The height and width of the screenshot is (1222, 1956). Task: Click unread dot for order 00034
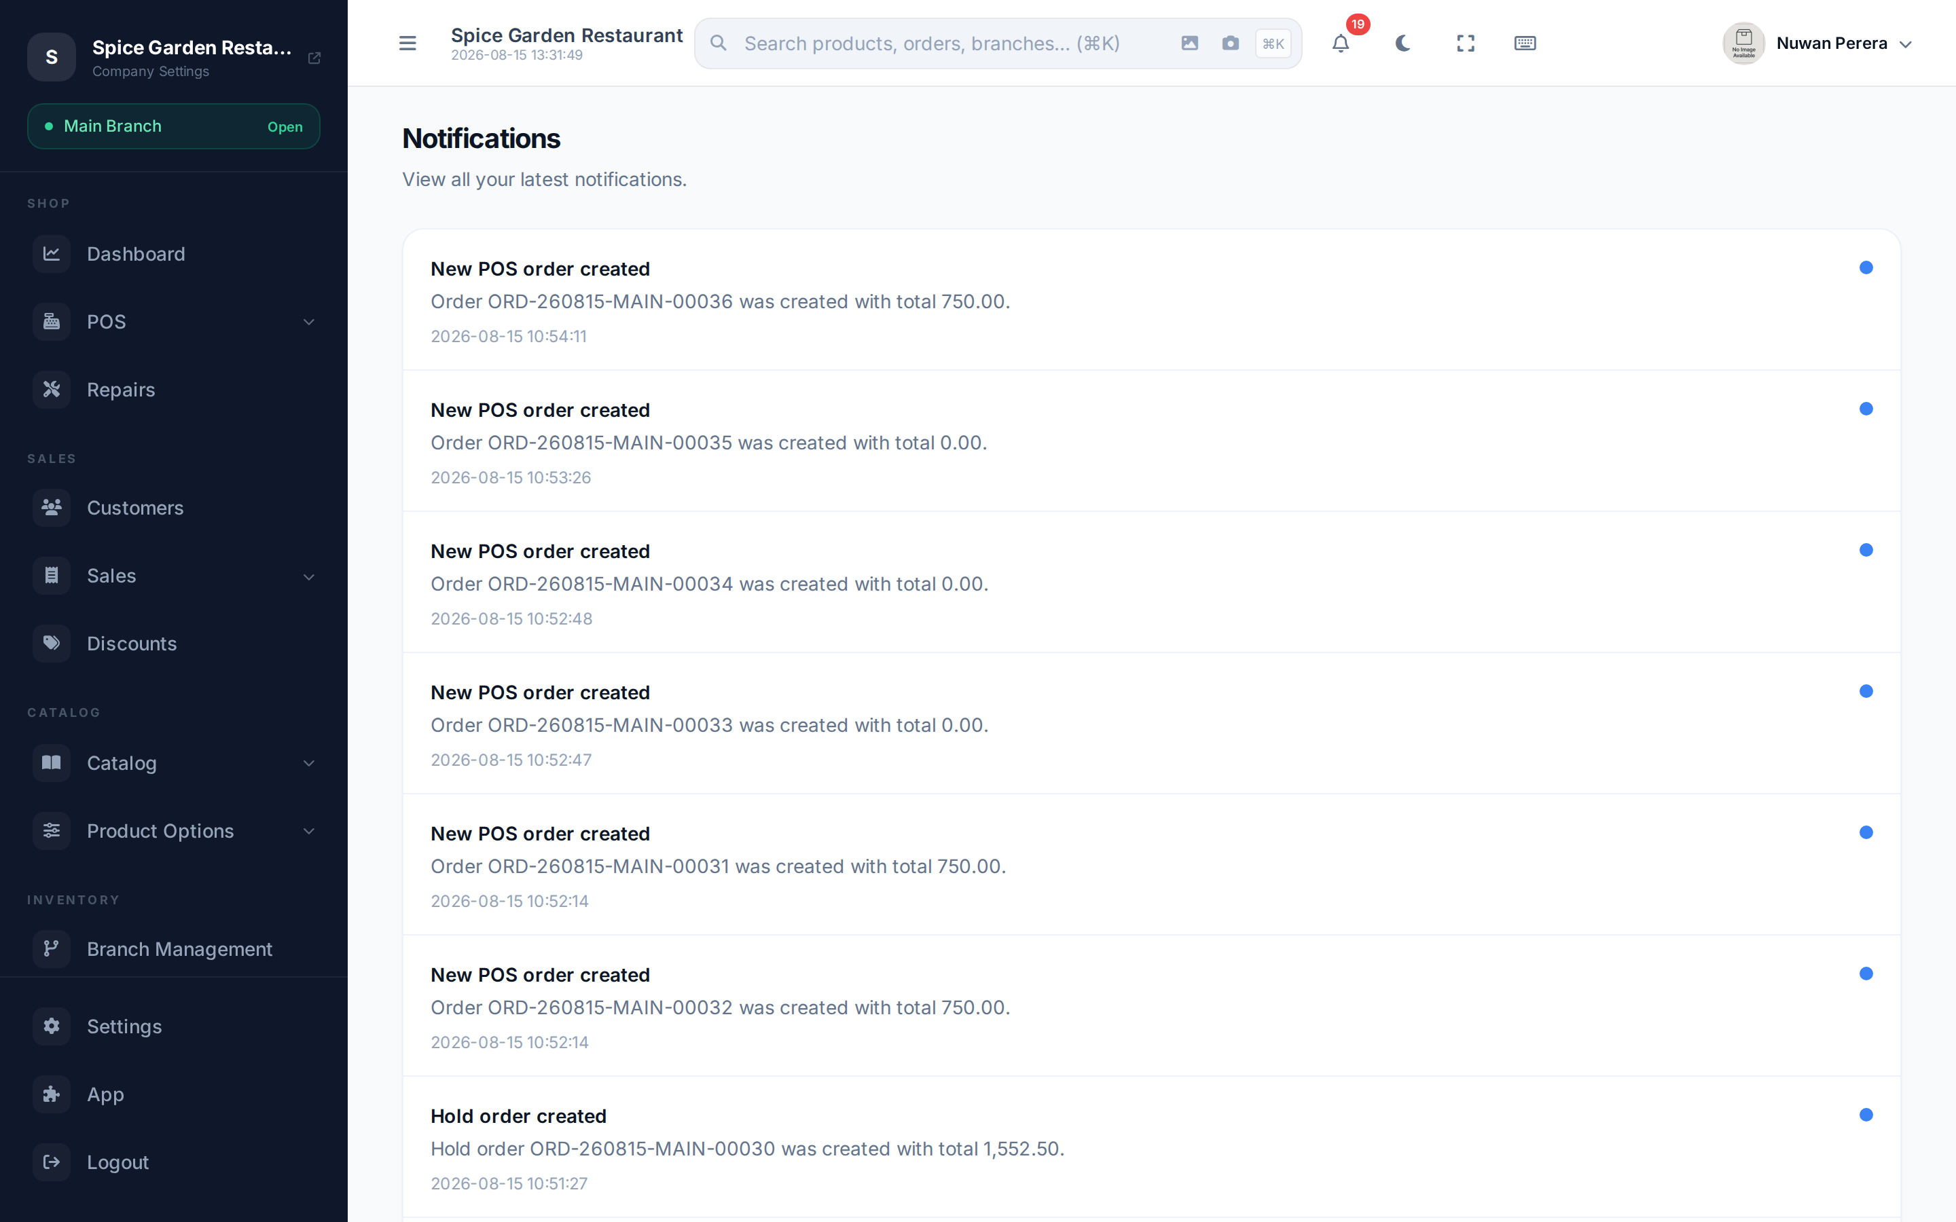tap(1866, 551)
